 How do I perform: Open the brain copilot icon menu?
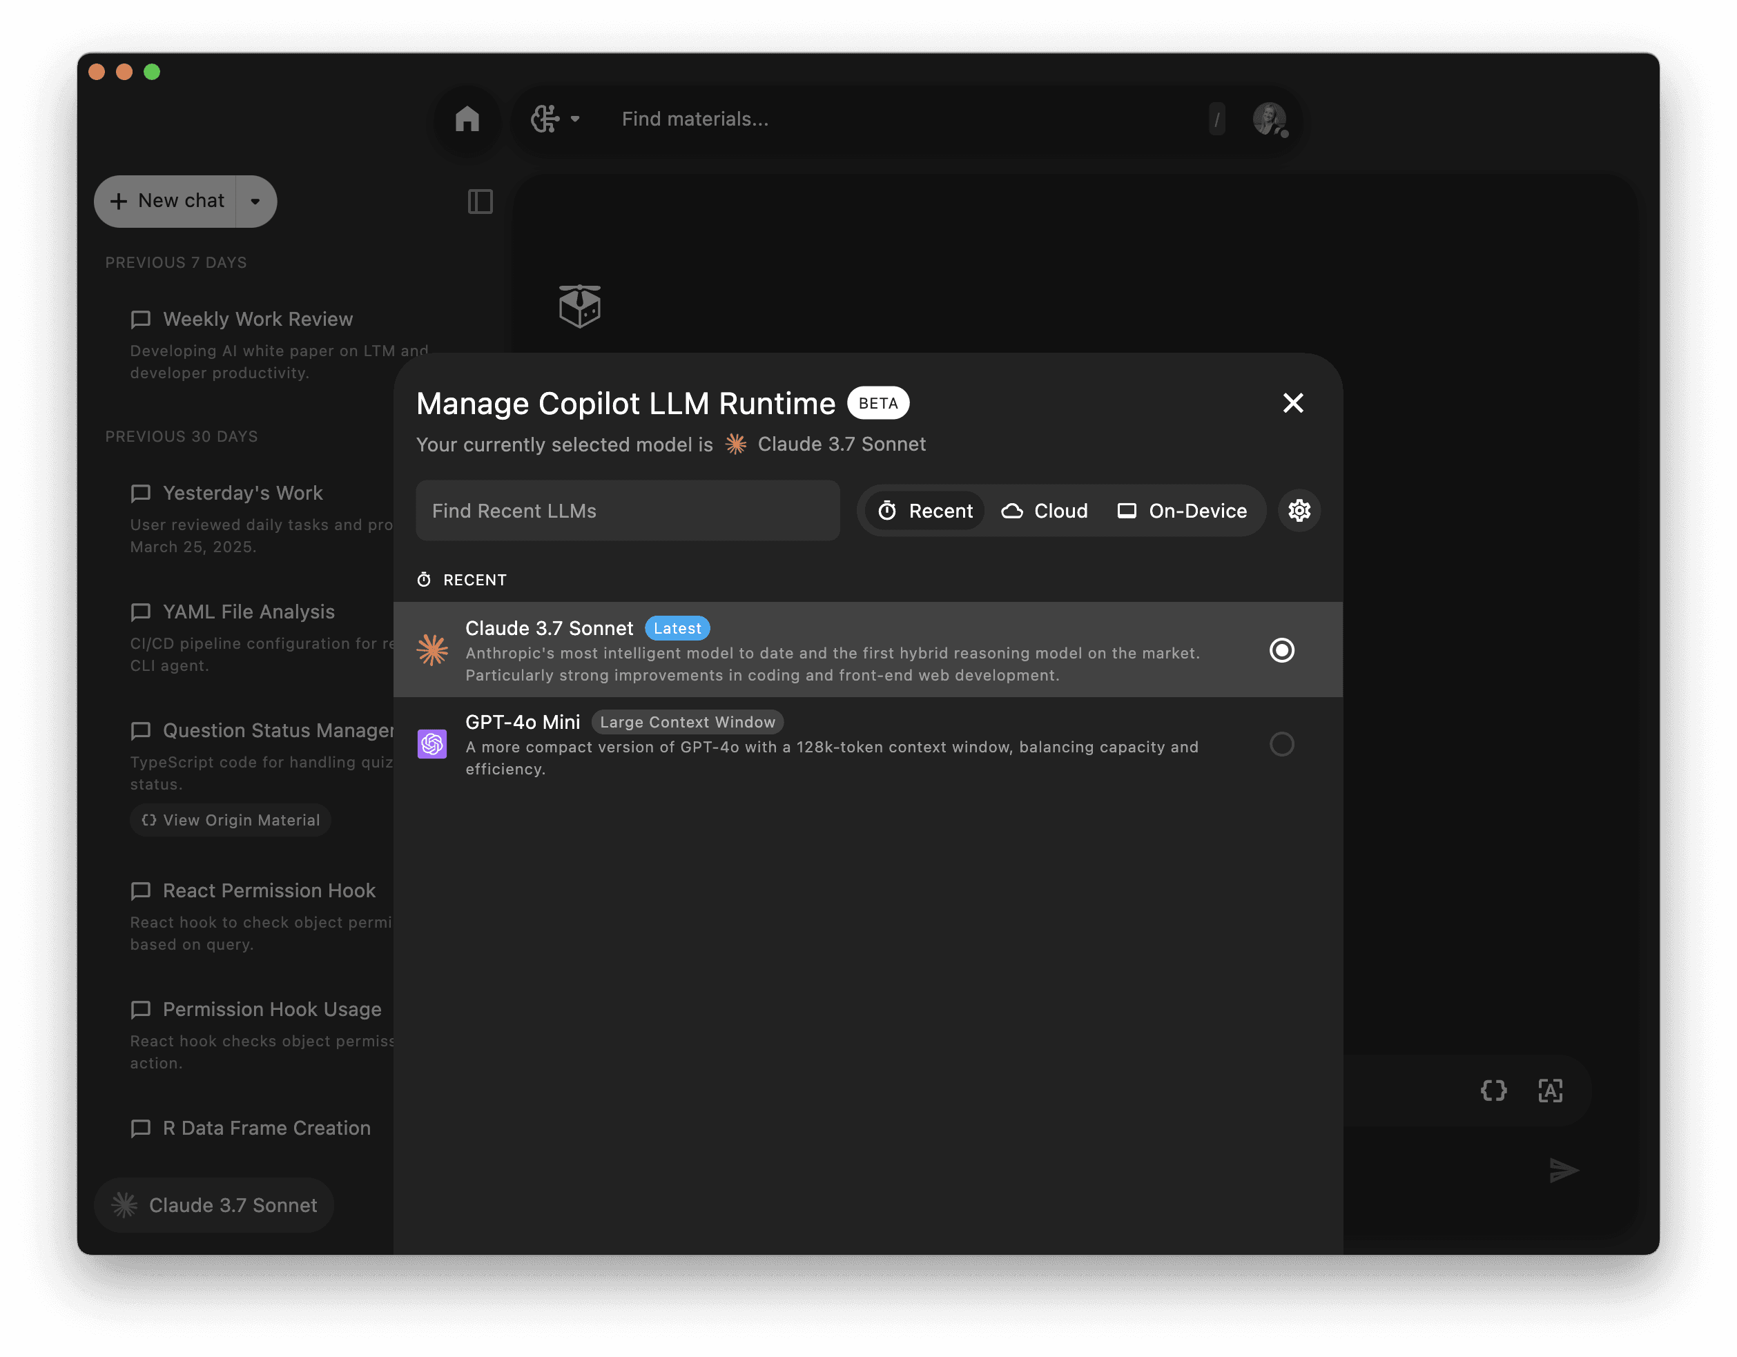pyautogui.click(x=545, y=119)
